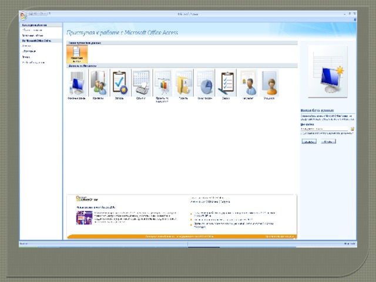Open the new database preview thumbnail

coord(328,72)
